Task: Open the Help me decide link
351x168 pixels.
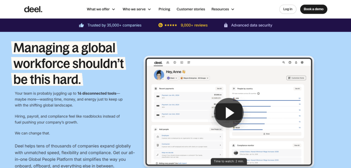Action: coord(167,153)
